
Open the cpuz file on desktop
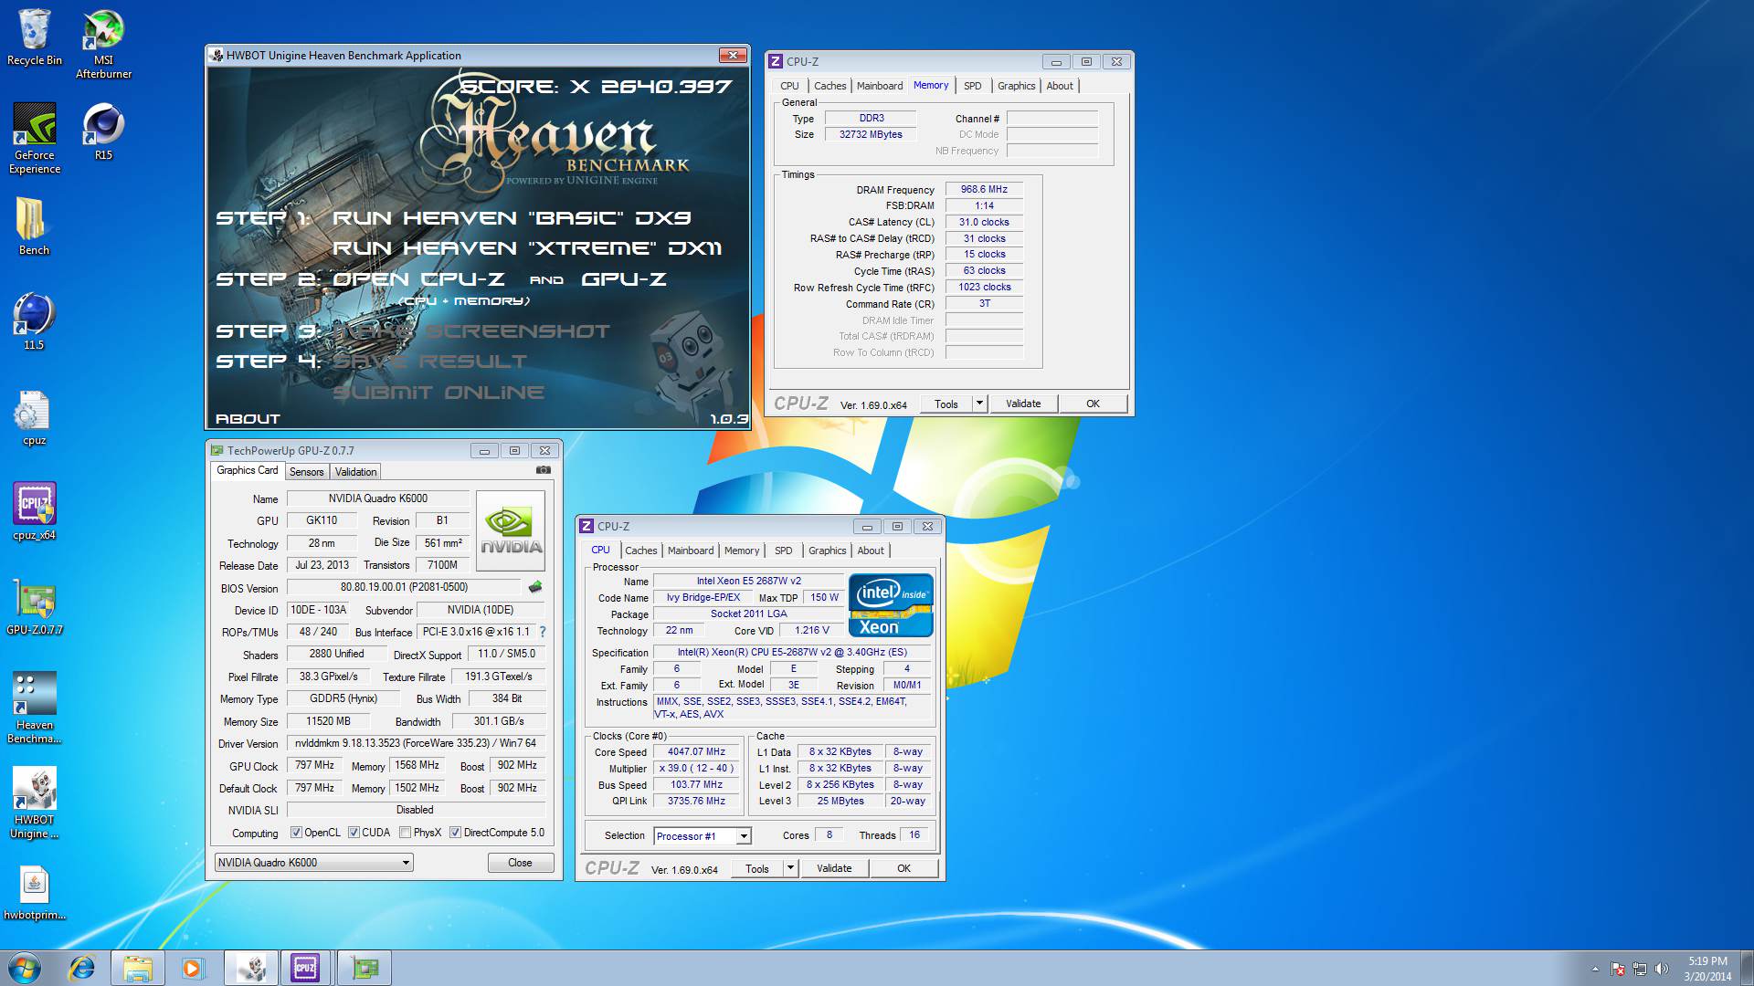pos(35,417)
